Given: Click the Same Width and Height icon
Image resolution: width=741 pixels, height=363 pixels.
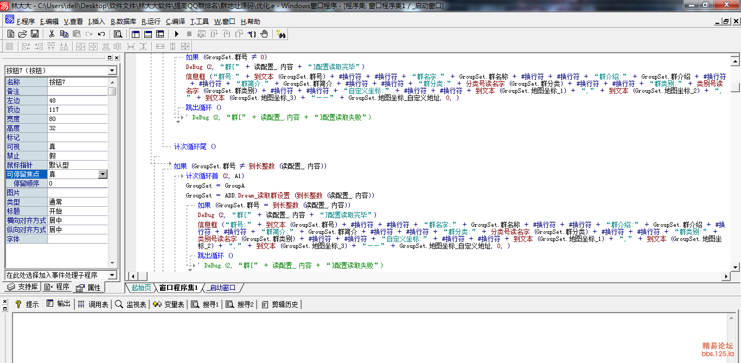Looking at the screenshot, I should coord(186,47).
